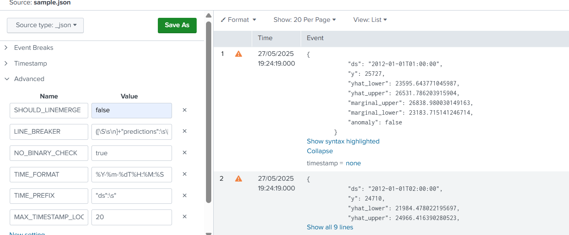Open the Source type: _json dropdown

click(x=45, y=25)
